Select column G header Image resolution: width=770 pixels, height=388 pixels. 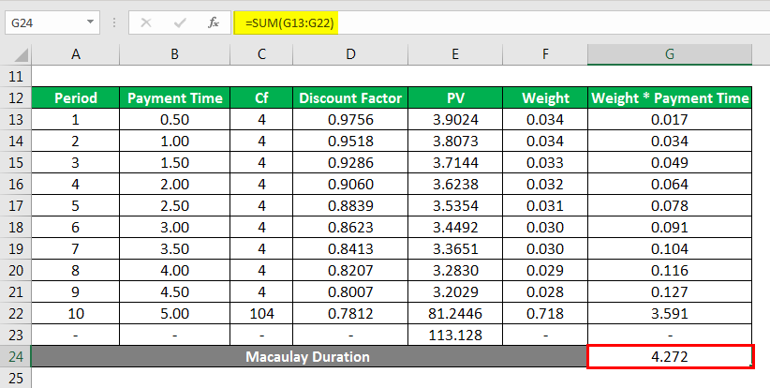click(670, 54)
